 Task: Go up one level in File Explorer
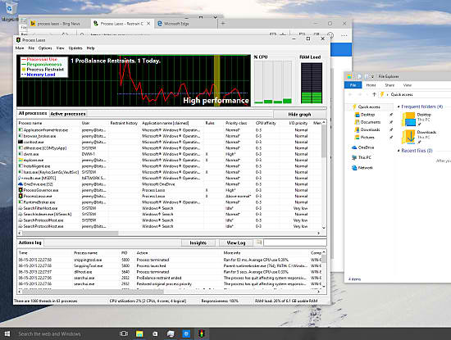pyautogui.click(x=374, y=94)
